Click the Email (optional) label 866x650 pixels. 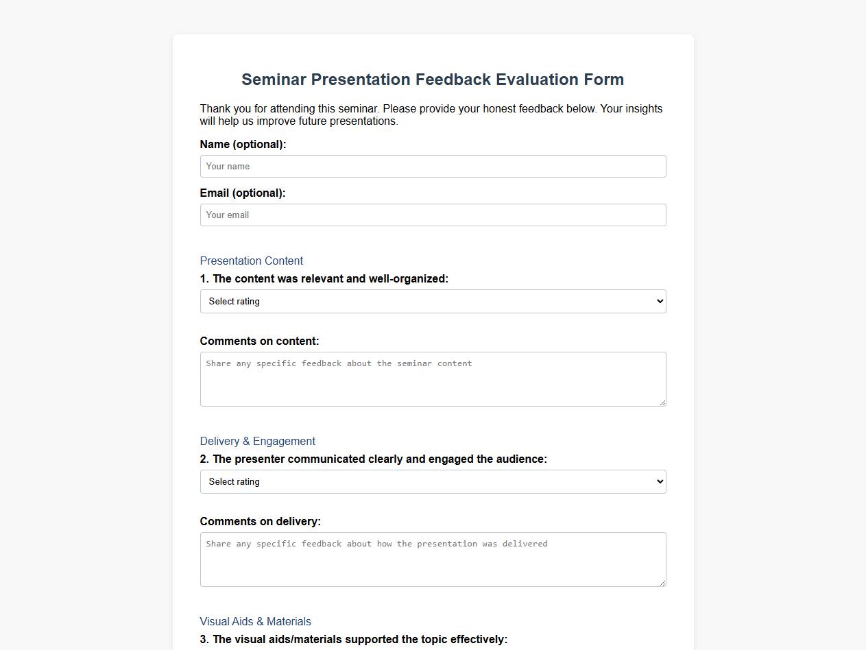point(242,193)
